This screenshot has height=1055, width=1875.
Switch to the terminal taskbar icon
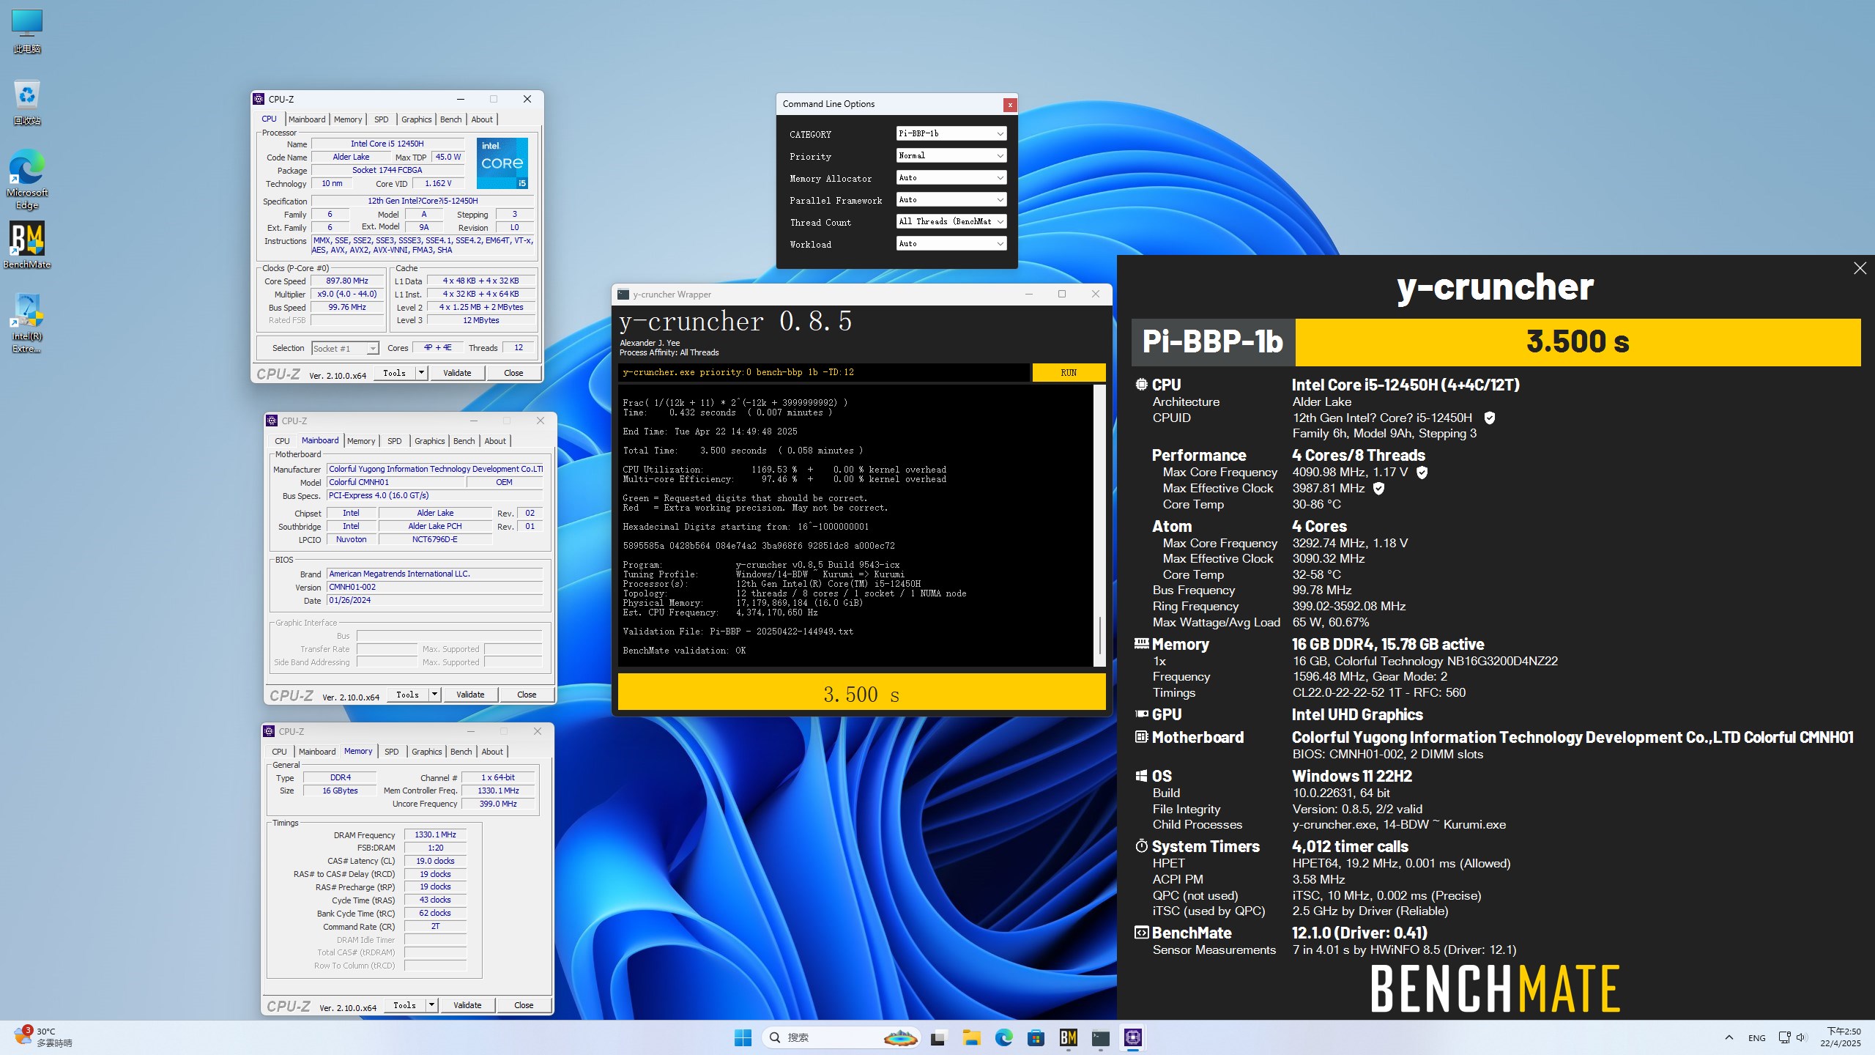[1100, 1037]
